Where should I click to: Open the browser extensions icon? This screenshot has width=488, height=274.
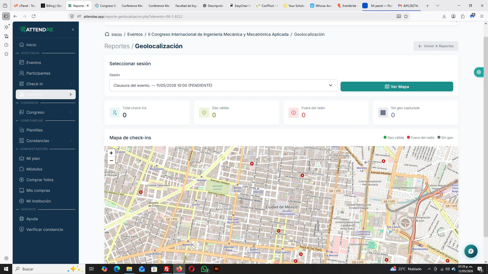point(463,16)
